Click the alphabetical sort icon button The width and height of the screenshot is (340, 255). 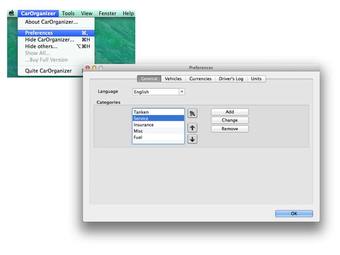pyautogui.click(x=192, y=113)
